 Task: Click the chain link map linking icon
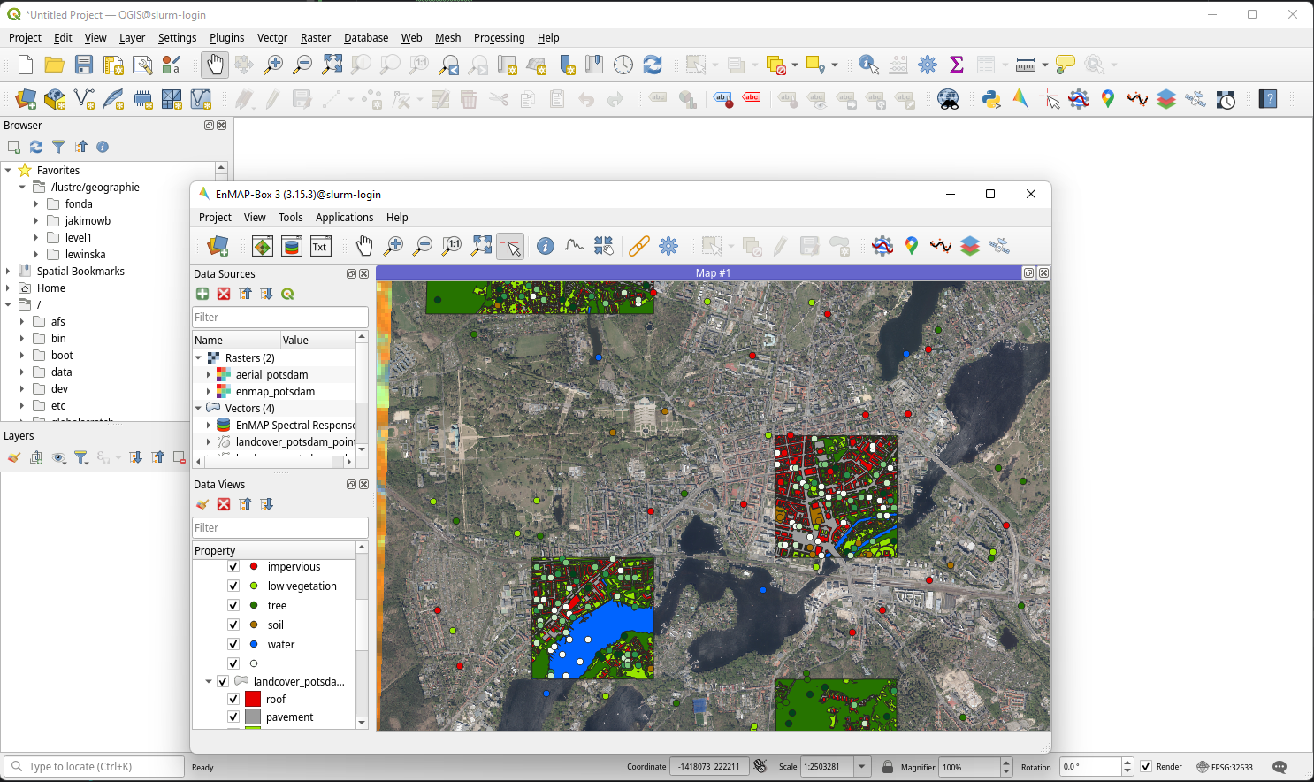click(639, 246)
